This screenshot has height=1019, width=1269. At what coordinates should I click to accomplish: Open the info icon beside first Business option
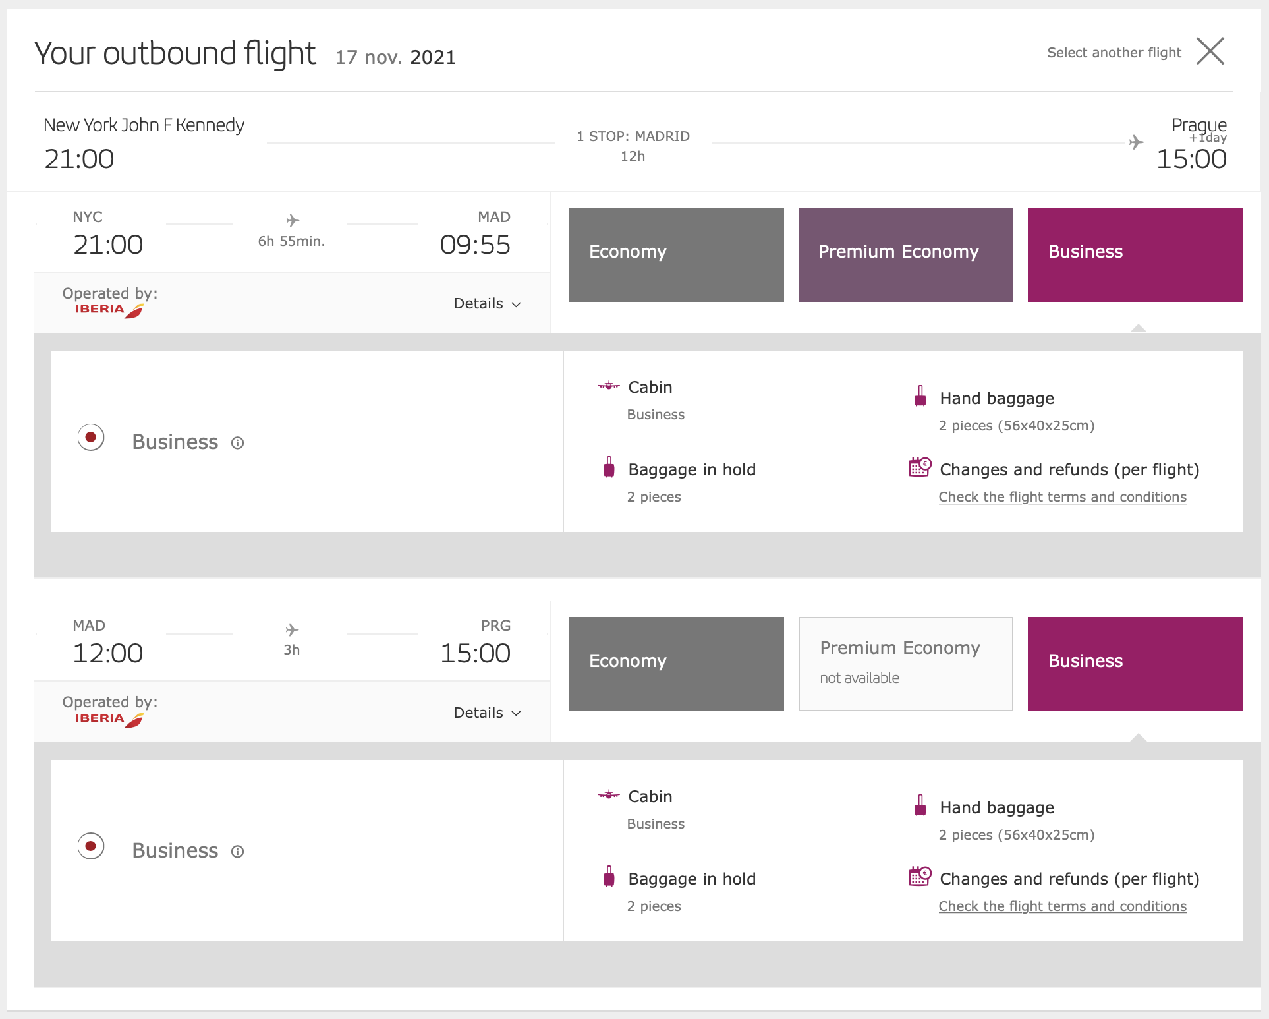[x=237, y=443]
